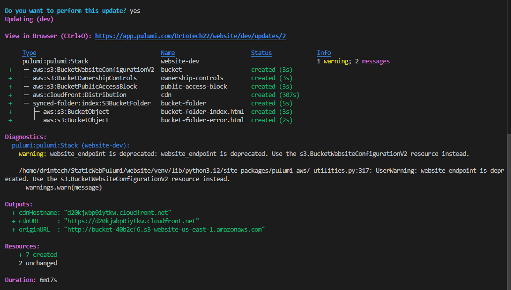Click the 'ownership-controls' resource name
Screen dimensions: 511x290
tap(192, 78)
